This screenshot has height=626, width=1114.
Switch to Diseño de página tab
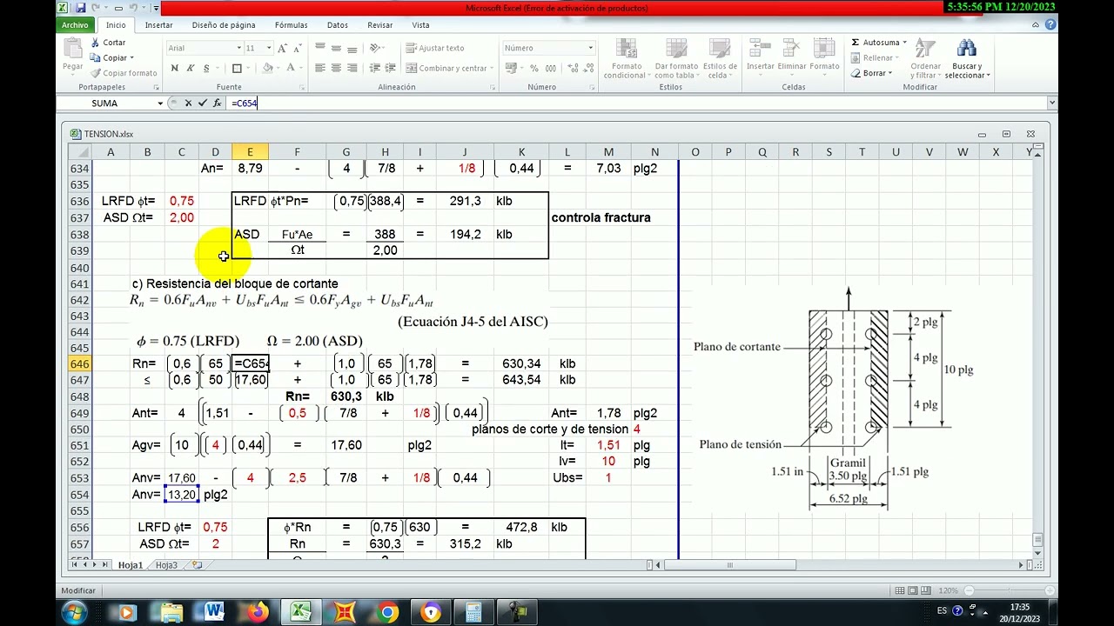point(224,25)
